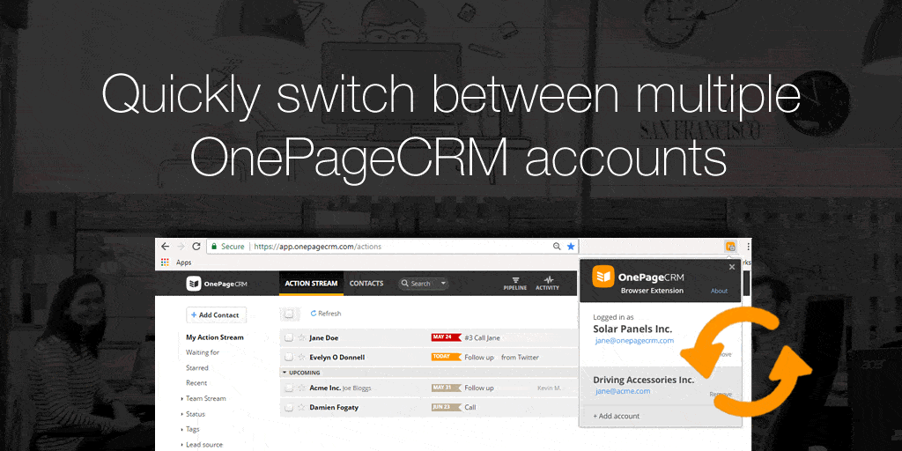Switch to the ACTION STREAM tab
This screenshot has width=902, height=451.
tap(311, 284)
